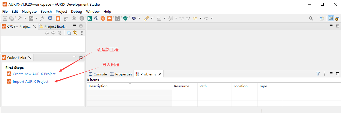
Task: Open the projects view three-dot menu
Action: click(x=82, y=33)
